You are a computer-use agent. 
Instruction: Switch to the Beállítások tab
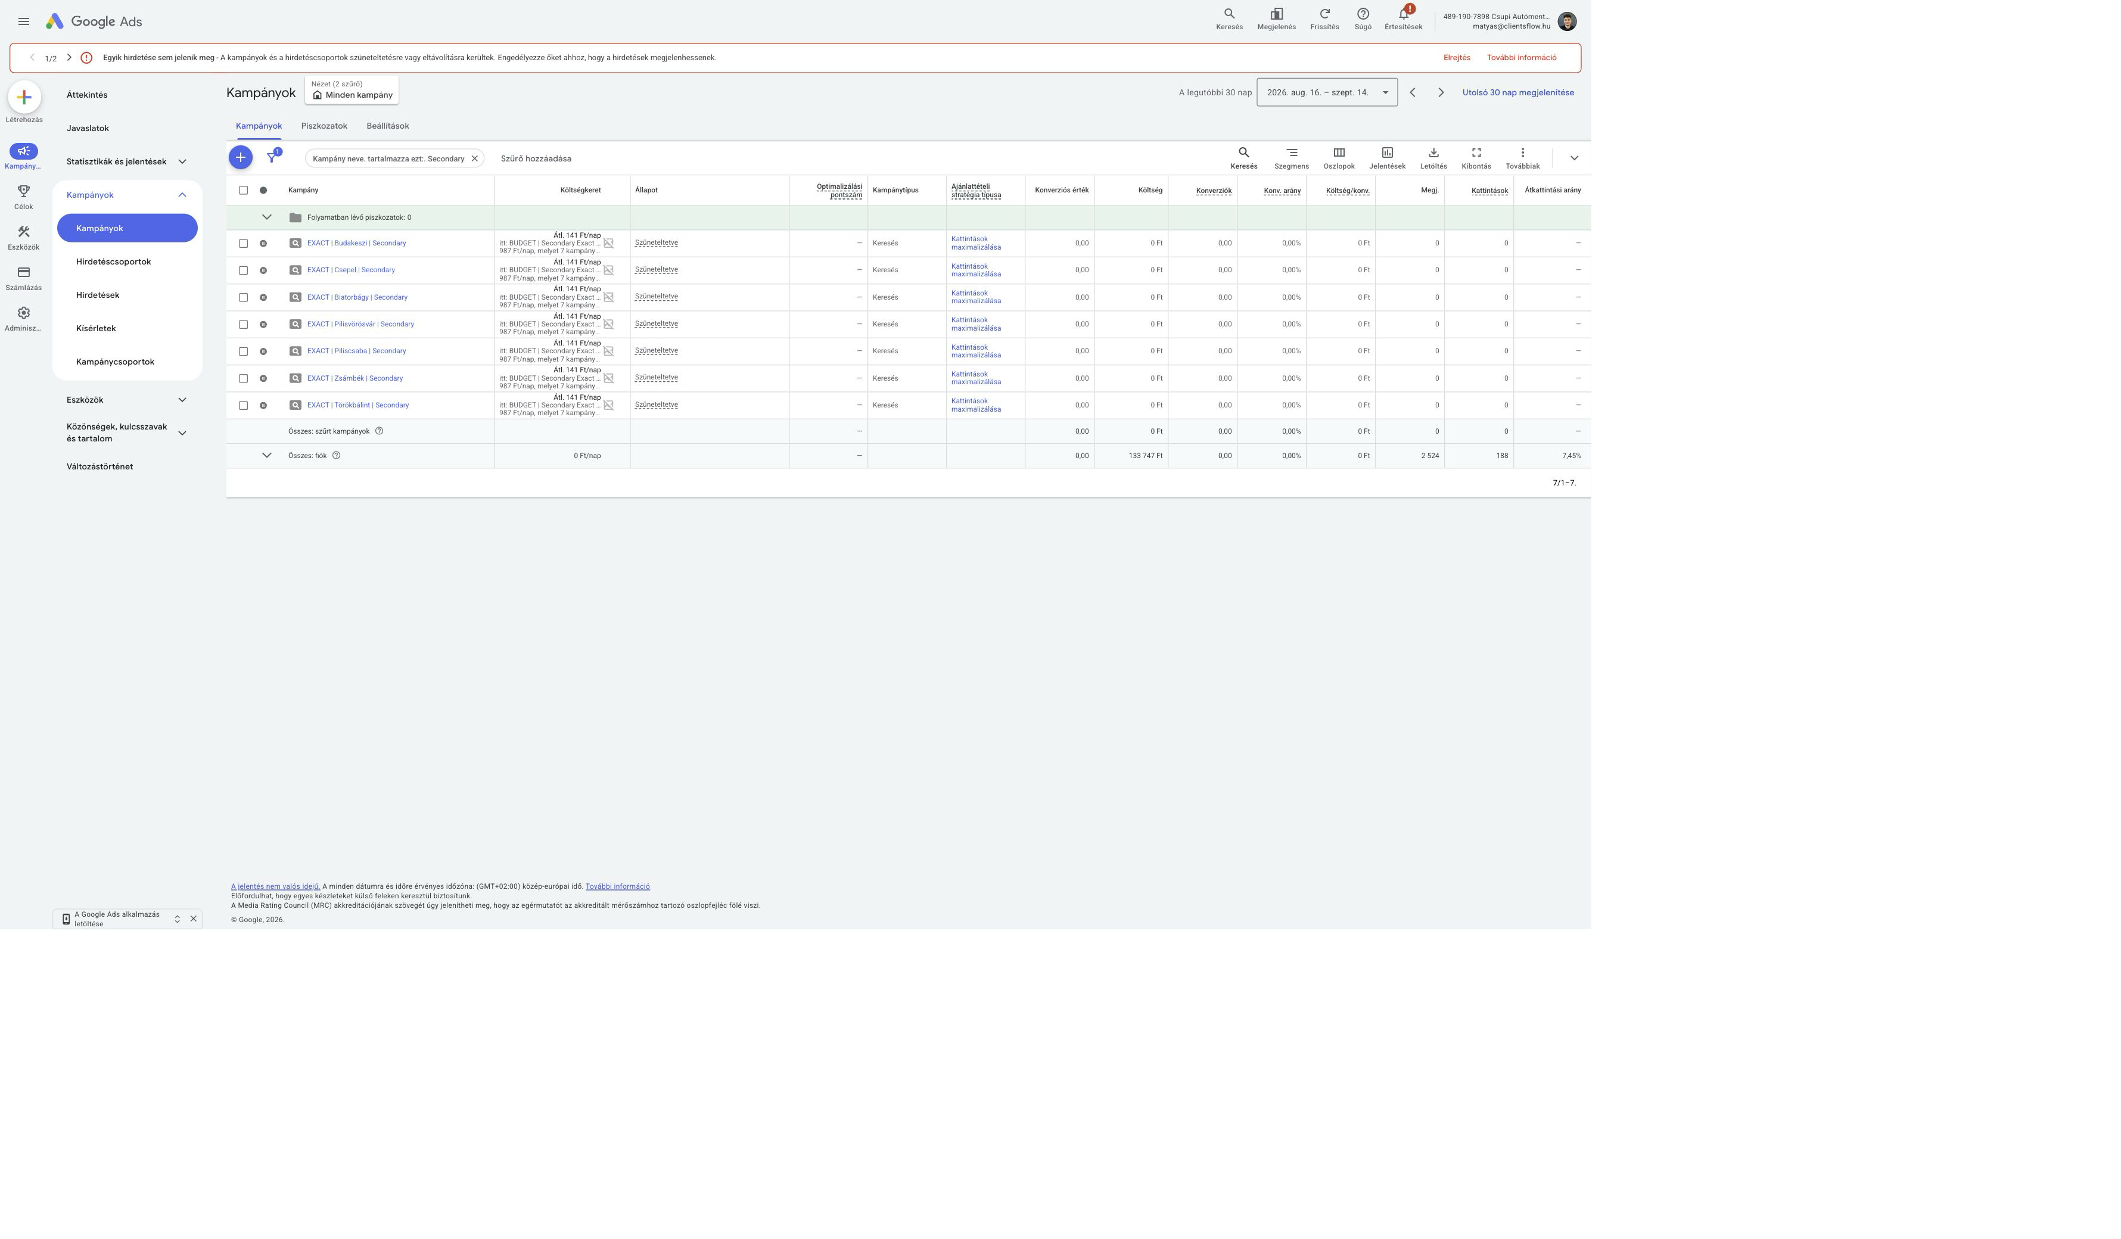tap(388, 126)
